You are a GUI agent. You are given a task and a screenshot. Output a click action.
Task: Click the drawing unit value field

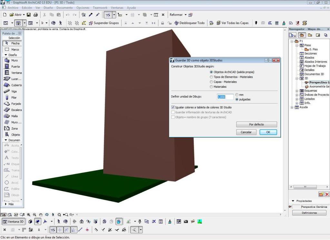tap(225, 97)
